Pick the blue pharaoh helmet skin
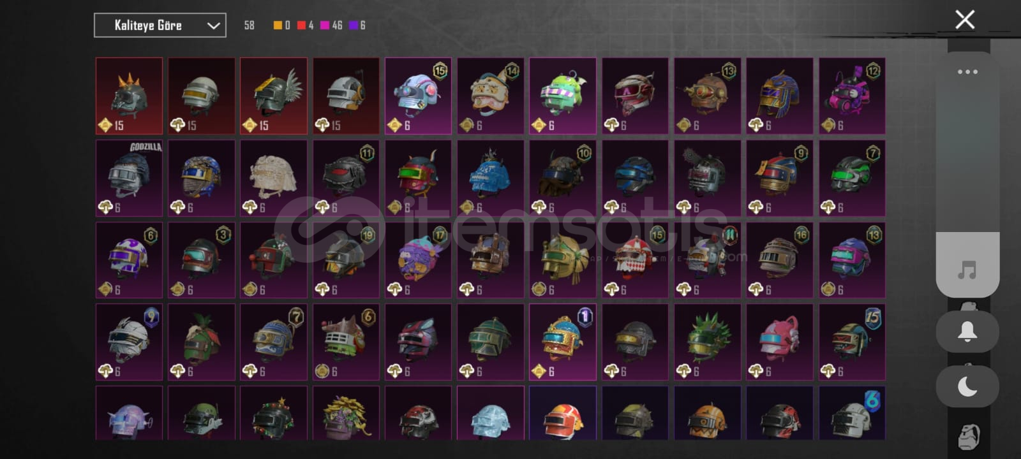Screen dimensions: 1021x459 pyautogui.click(x=780, y=96)
